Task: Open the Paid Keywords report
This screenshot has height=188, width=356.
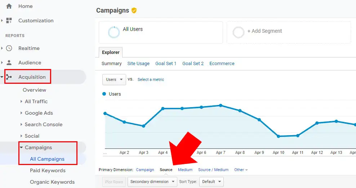Action: click(48, 170)
